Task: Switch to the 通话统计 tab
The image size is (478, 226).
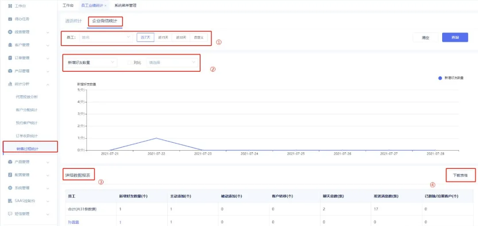Action: [73, 21]
